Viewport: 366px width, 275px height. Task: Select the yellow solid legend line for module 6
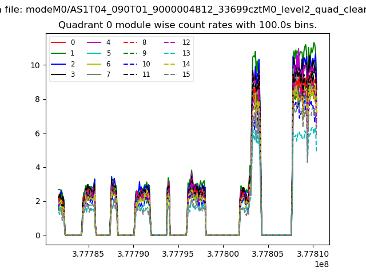pos(94,64)
